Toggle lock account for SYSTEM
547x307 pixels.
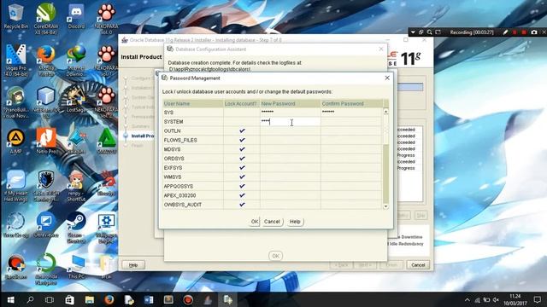(242, 121)
